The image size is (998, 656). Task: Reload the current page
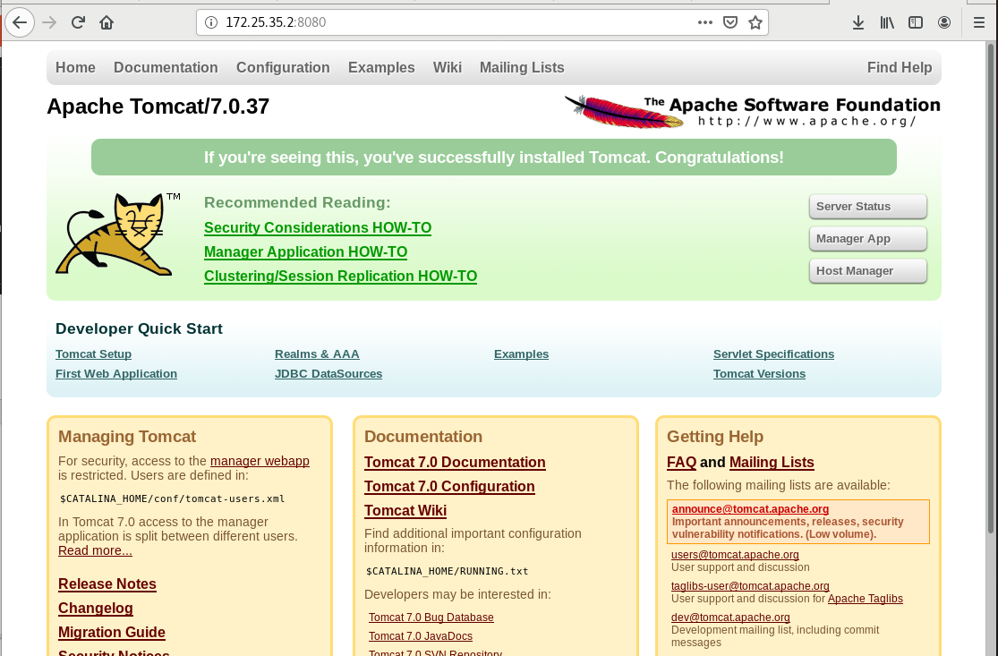pyautogui.click(x=78, y=23)
